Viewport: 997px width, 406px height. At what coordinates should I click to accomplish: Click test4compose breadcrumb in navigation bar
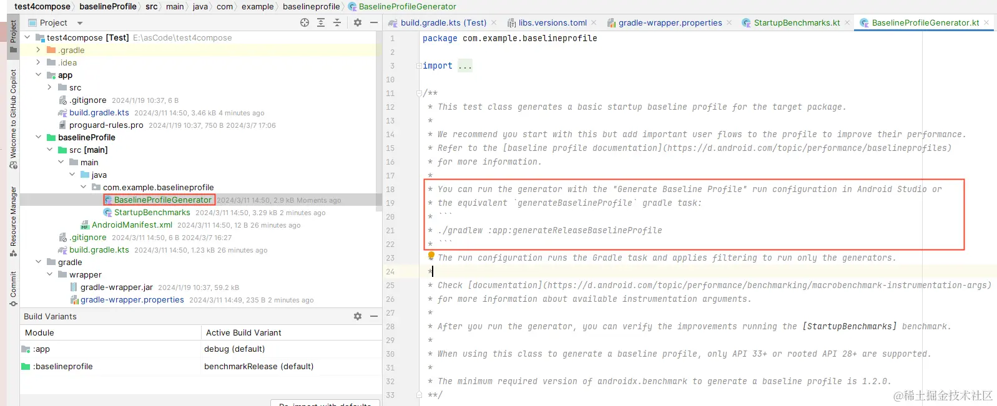click(x=42, y=6)
